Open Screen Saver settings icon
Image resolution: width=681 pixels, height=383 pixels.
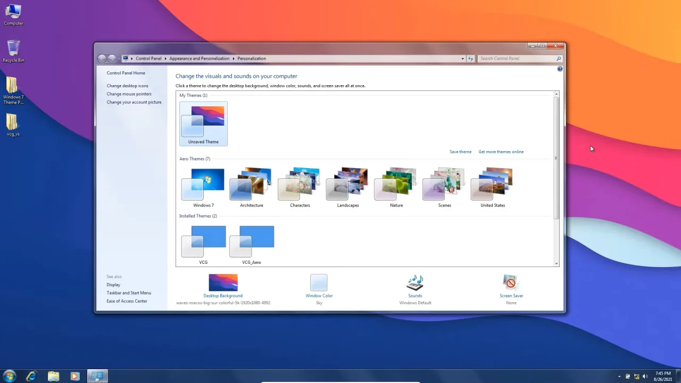point(511,282)
